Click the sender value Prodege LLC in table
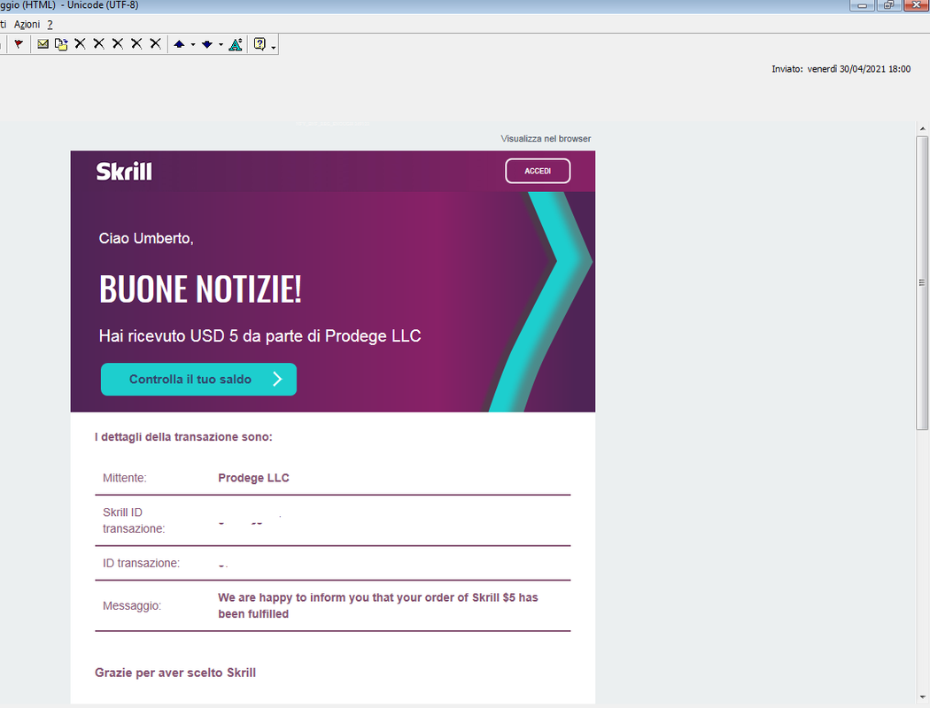Screen dimensions: 930x708 (x=253, y=478)
